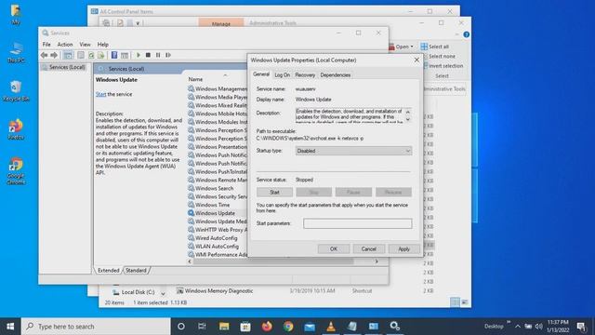Open the Startup type dropdown showing Disabled
The height and width of the screenshot is (335, 595).
click(x=353, y=151)
